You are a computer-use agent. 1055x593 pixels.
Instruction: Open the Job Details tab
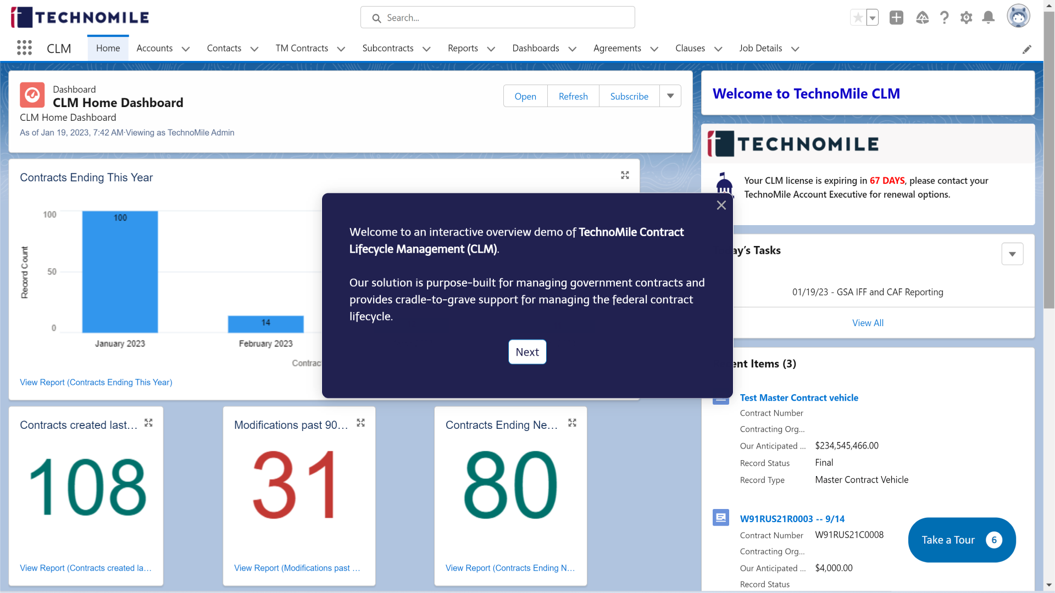pos(760,48)
